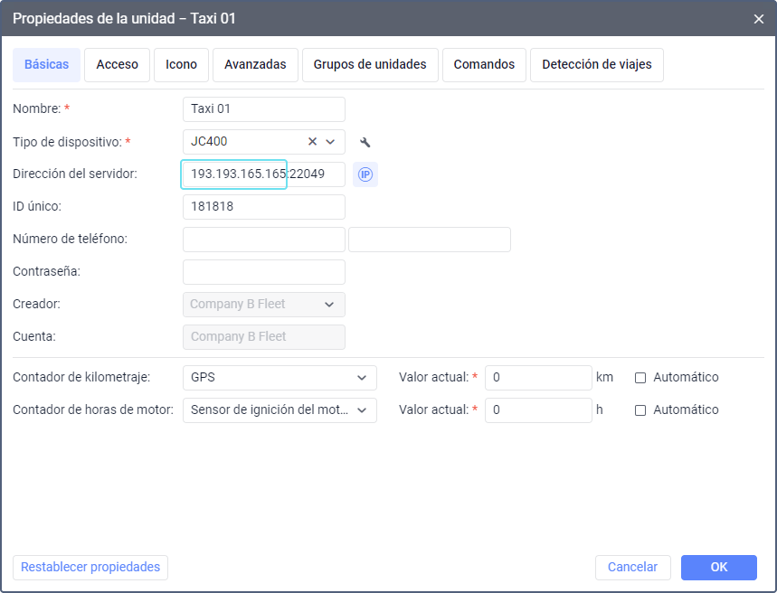Image resolution: width=777 pixels, height=593 pixels.
Task: Open the Comandos tab
Action: pos(484,65)
